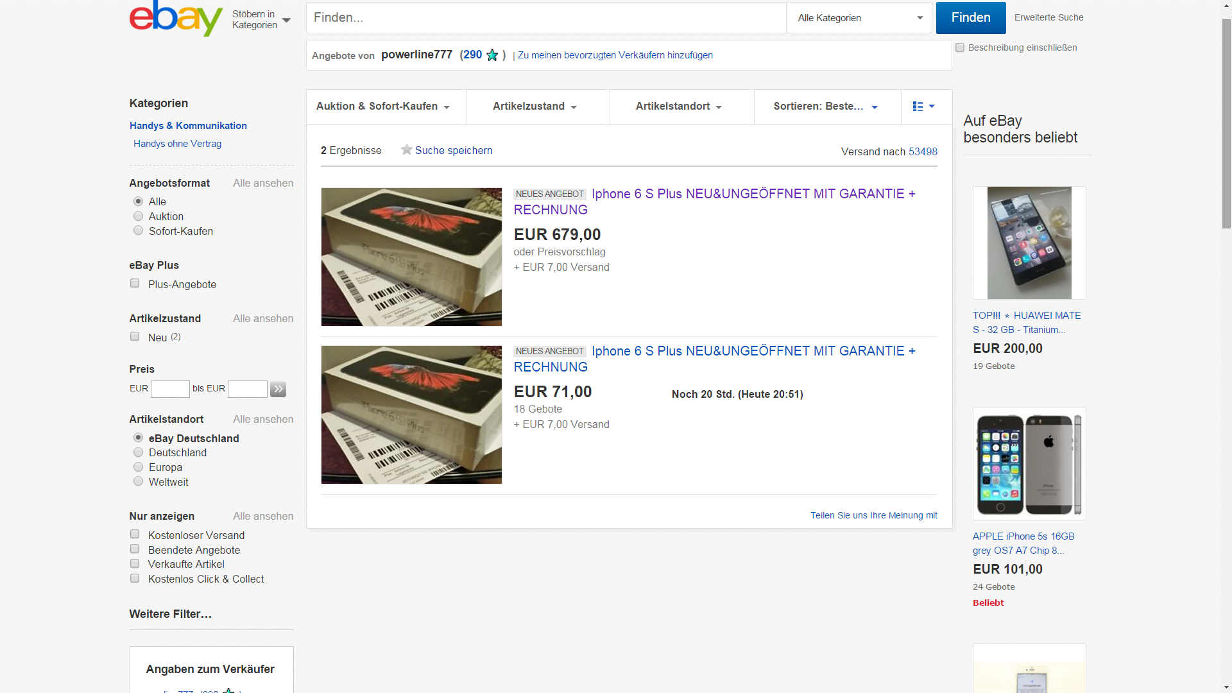The width and height of the screenshot is (1232, 693).
Task: Open HUAWEI MATE S 32 GB link
Action: [1027, 323]
